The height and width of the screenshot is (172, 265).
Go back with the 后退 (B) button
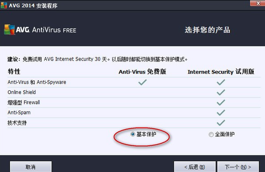(195, 167)
